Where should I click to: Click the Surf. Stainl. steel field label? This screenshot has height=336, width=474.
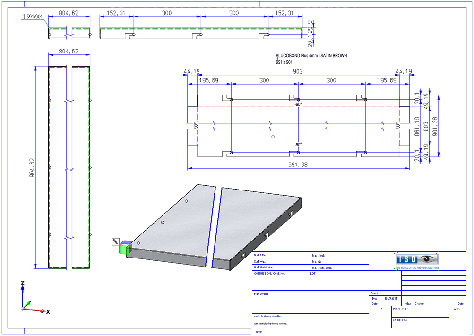click(x=264, y=267)
